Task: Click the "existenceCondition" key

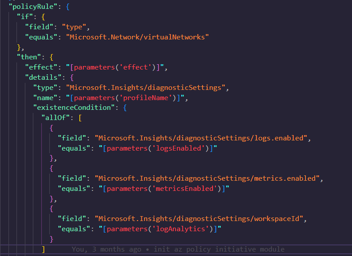Action: coord(74,108)
